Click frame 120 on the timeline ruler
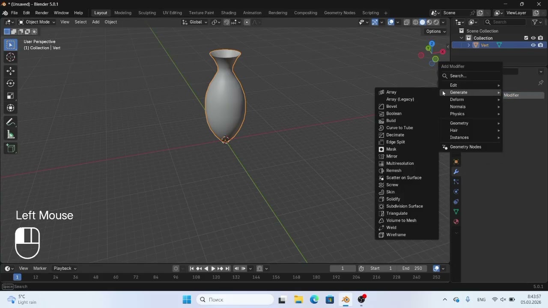This screenshot has width=548, height=308. (x=216, y=277)
